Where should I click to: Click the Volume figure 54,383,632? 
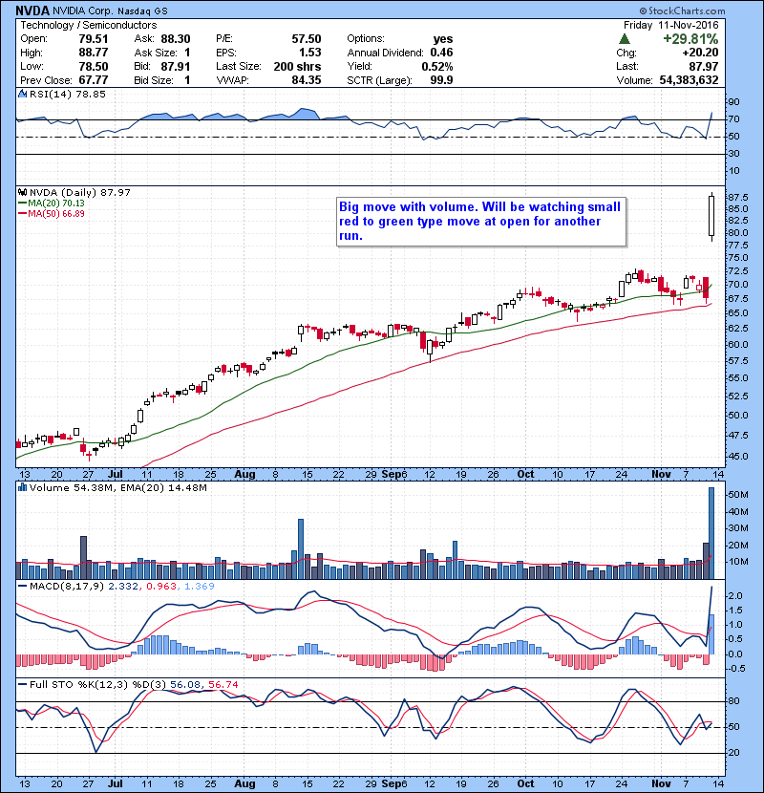click(x=689, y=80)
